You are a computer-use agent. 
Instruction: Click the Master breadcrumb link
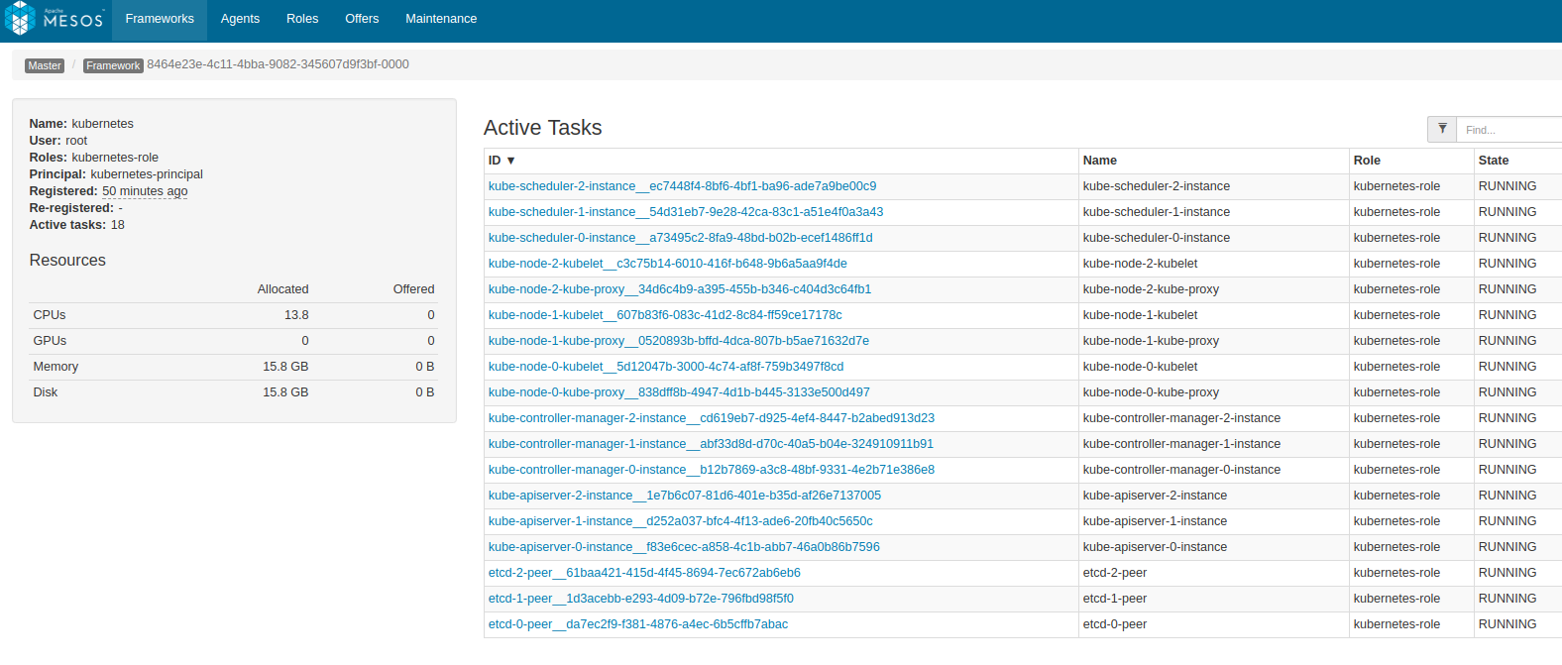tap(45, 65)
